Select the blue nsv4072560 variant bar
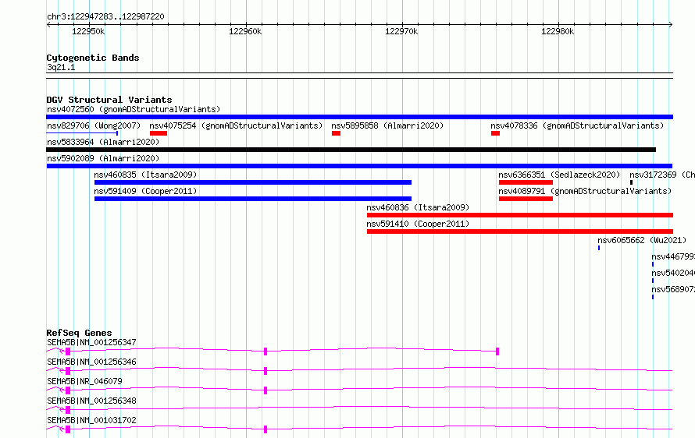Image resolution: width=695 pixels, height=438 pixels. (x=359, y=117)
